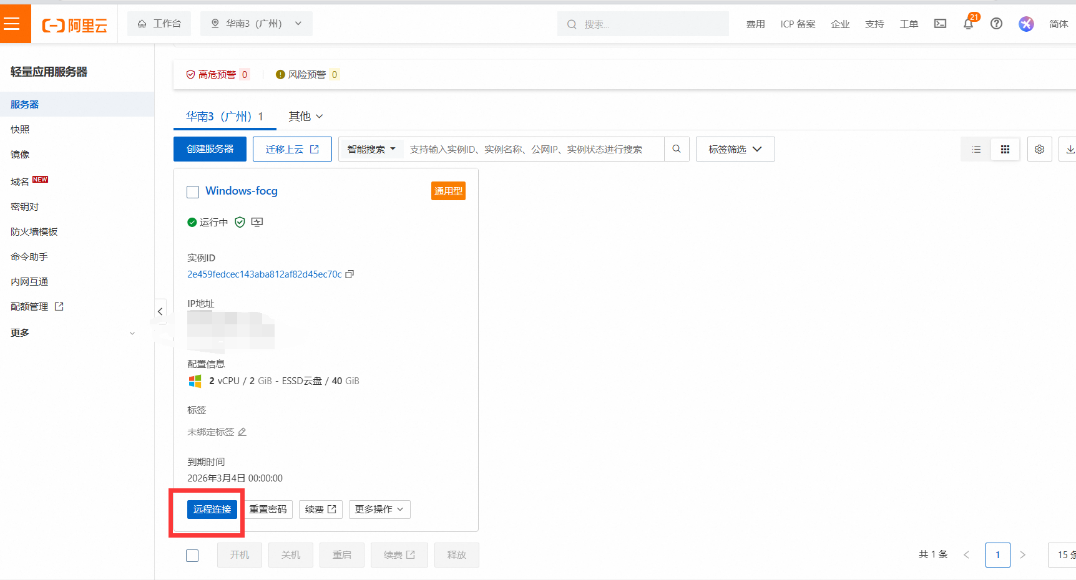Switch to list view
Viewport: 1076px width, 580px height.
[976, 150]
